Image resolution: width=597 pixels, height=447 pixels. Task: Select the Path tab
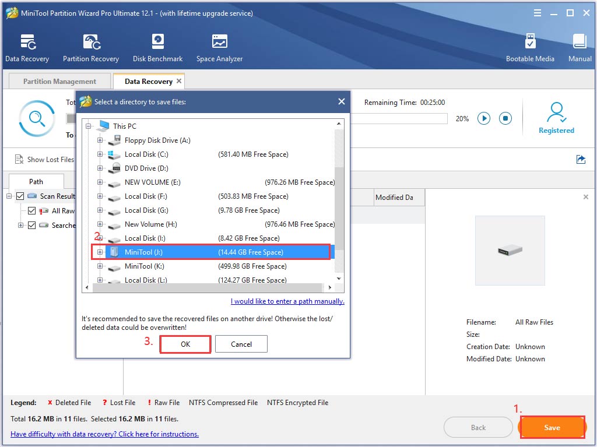click(36, 182)
